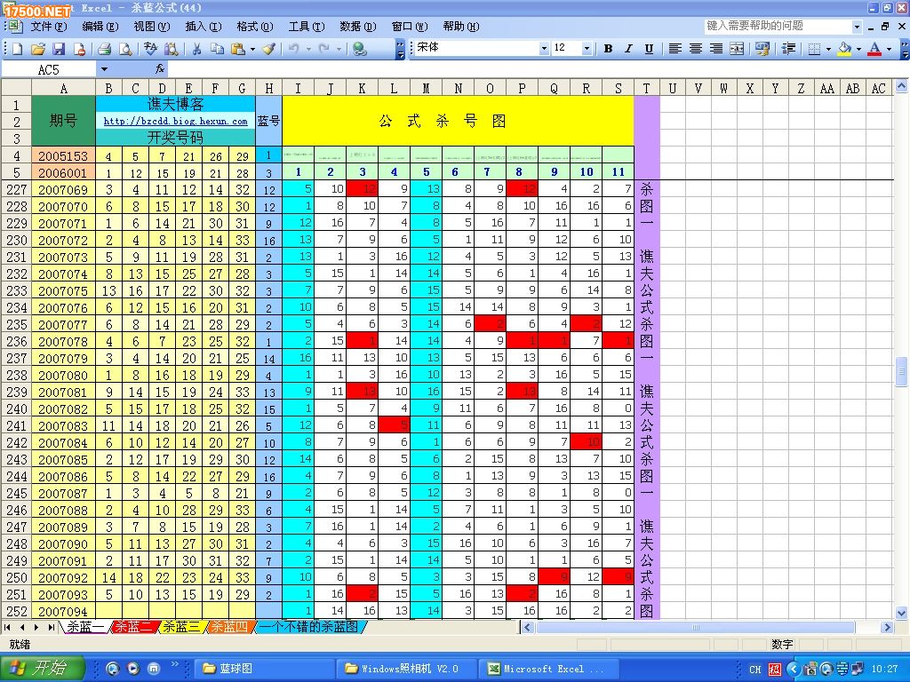The image size is (910, 682).
Task: Open the 文件(F) menu
Action: click(49, 27)
